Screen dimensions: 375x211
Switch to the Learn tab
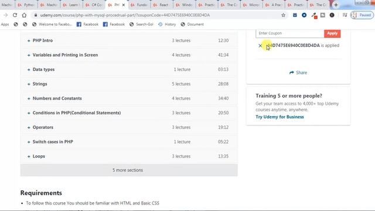point(71,5)
